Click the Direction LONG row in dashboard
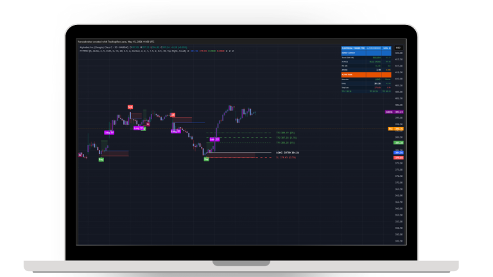Image resolution: width=493 pixels, height=277 pixels. 367,80
